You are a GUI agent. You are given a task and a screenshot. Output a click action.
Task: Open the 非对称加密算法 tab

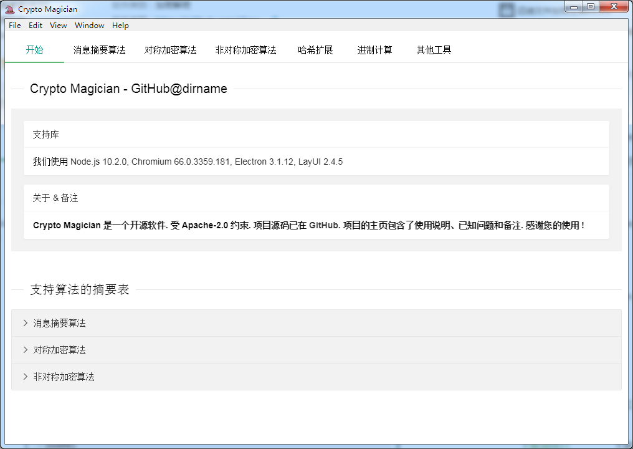(246, 50)
